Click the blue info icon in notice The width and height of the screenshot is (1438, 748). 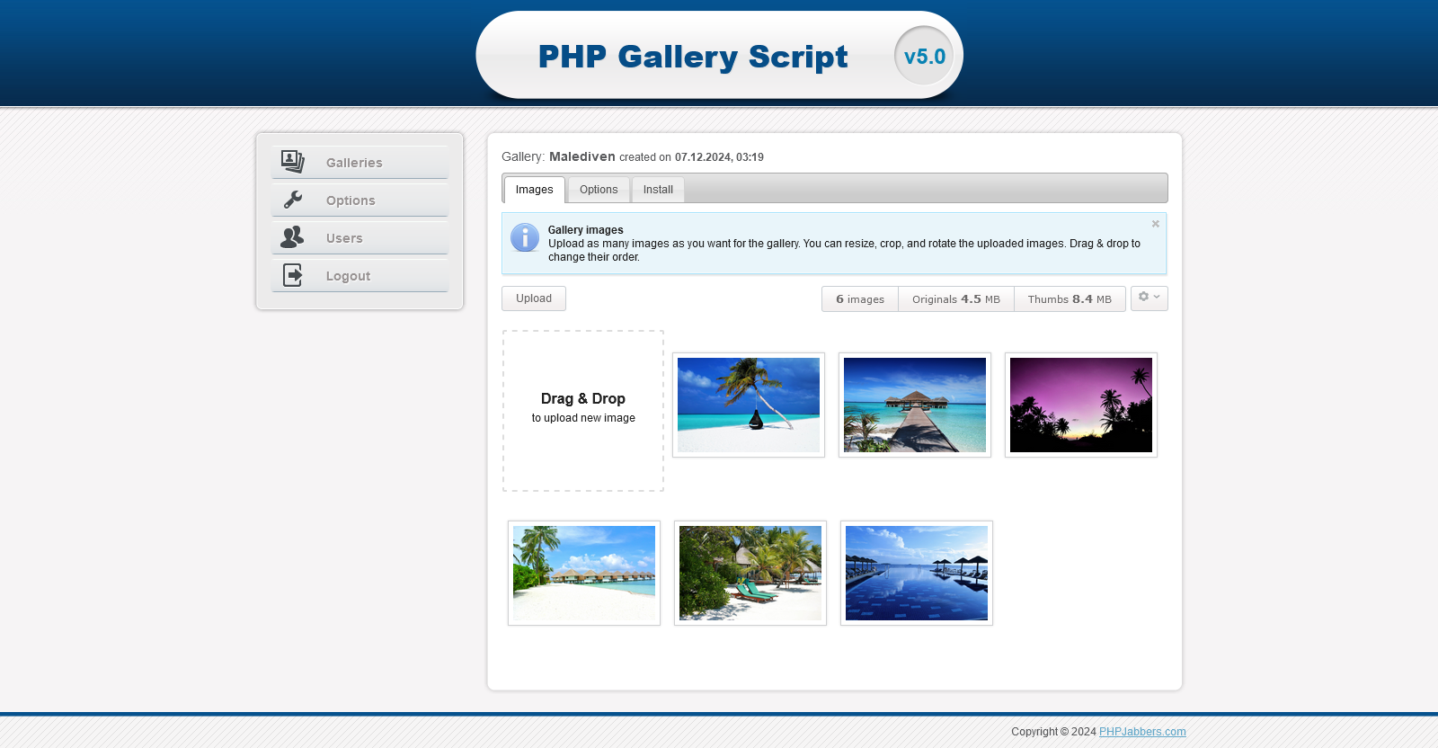coord(525,238)
